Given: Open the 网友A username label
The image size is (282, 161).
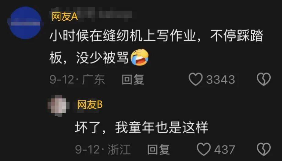Looking at the screenshot, I should pos(65,17).
